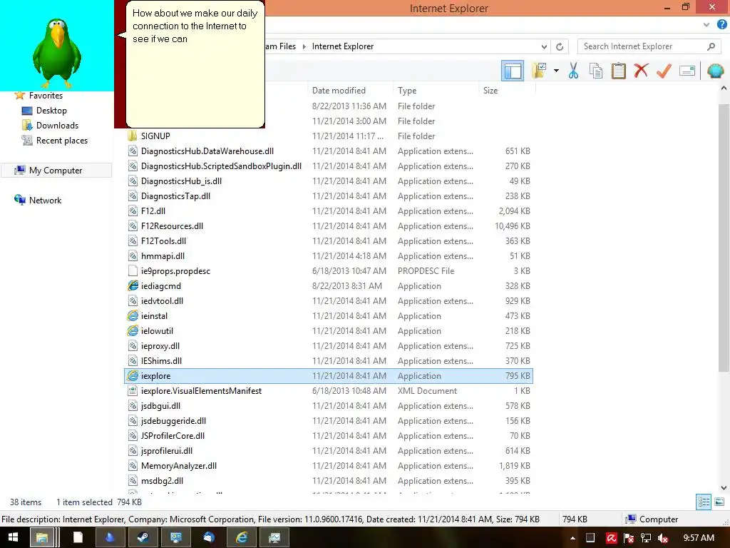Open Internet Explorer taskbar icon
730x548 pixels.
coord(241,538)
